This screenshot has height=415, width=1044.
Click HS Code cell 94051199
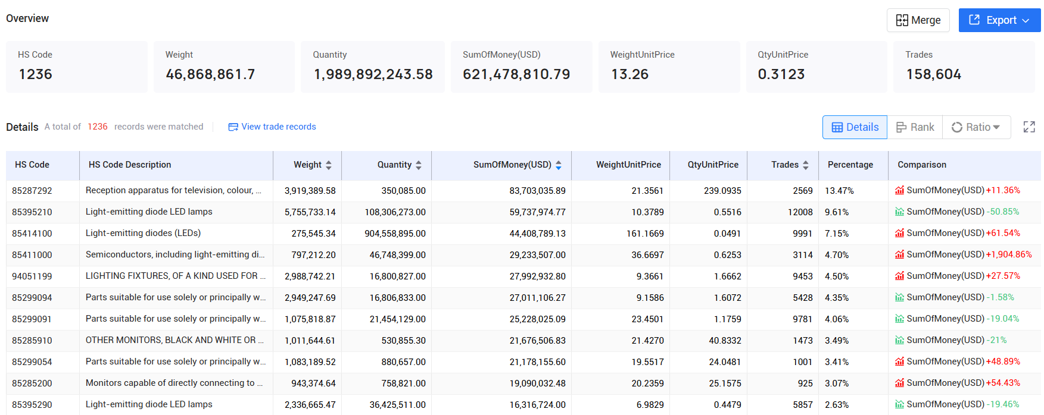(32, 276)
